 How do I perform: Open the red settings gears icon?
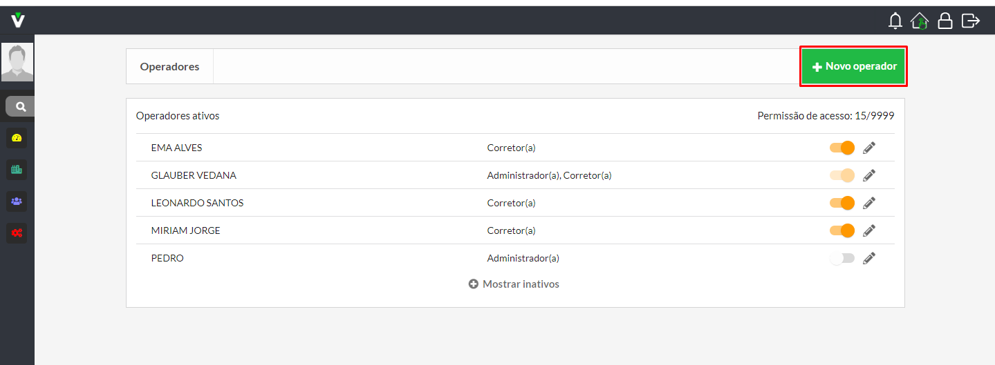pos(17,233)
